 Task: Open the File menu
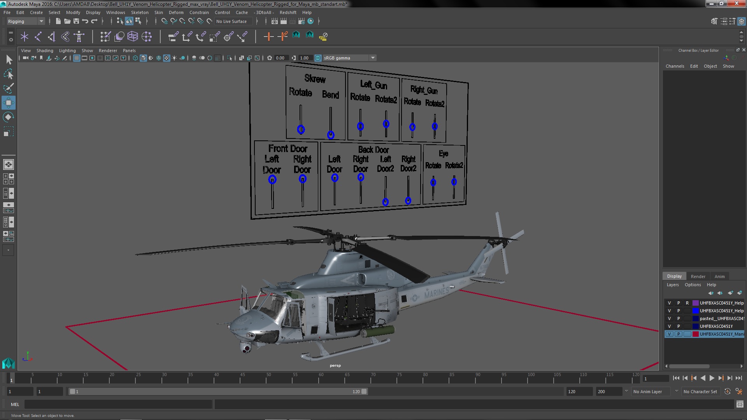click(x=7, y=12)
